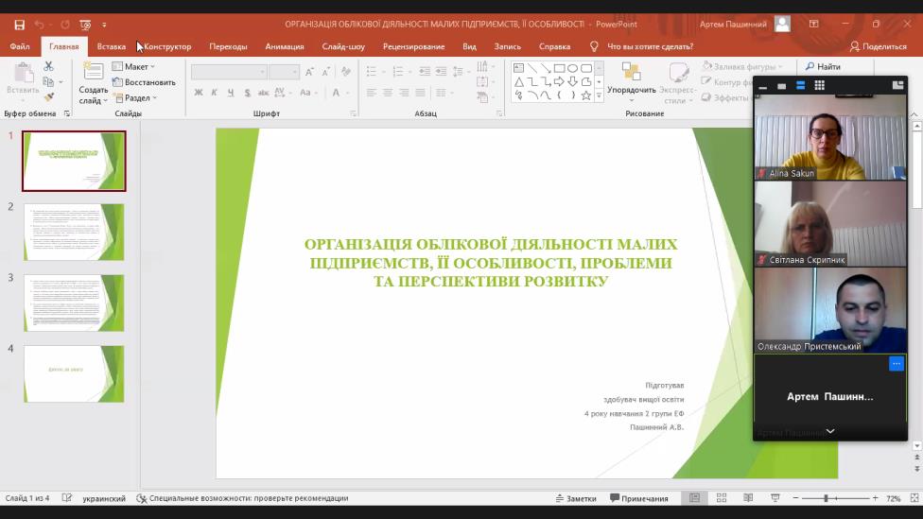Click the Arrange (Упорядочить) icon

[631, 72]
